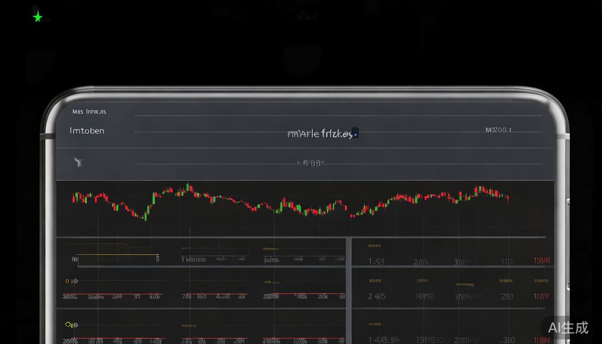Click the "2 46" value in right table
The image size is (602, 344).
(x=376, y=296)
